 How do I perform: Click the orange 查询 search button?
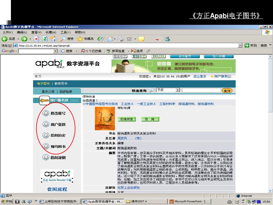point(227,90)
